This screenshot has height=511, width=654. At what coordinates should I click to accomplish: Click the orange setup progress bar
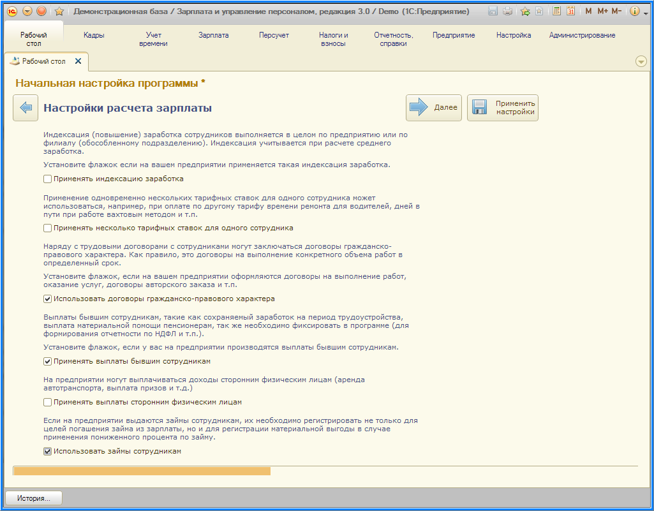(142, 471)
